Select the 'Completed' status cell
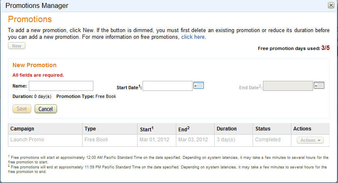The width and height of the screenshot is (338, 183). coord(272,140)
